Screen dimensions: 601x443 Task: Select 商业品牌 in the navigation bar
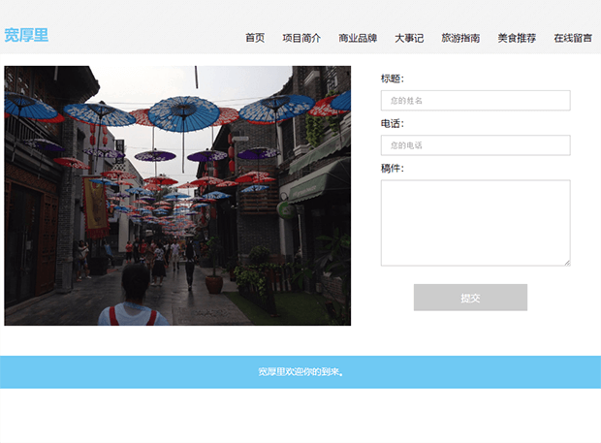[358, 38]
